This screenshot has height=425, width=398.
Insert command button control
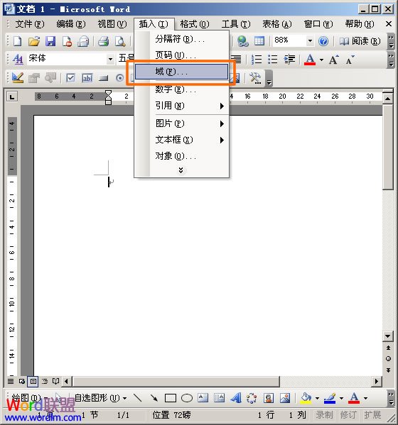(104, 78)
